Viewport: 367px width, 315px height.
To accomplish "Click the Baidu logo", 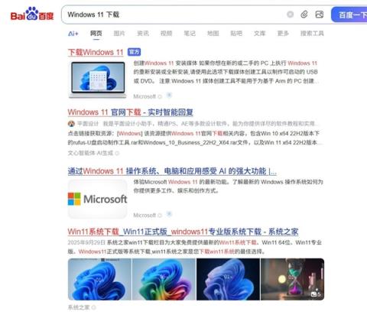I will tap(32, 14).
